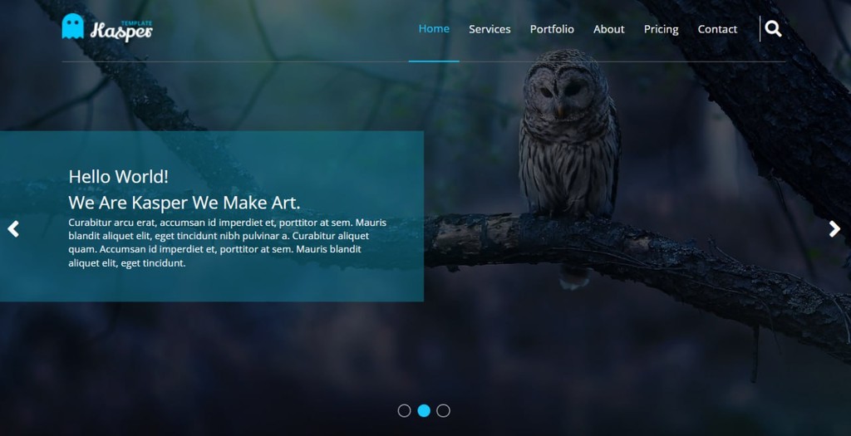Click the small TEMPLATE label above logo
The width and height of the screenshot is (851, 436).
click(136, 23)
